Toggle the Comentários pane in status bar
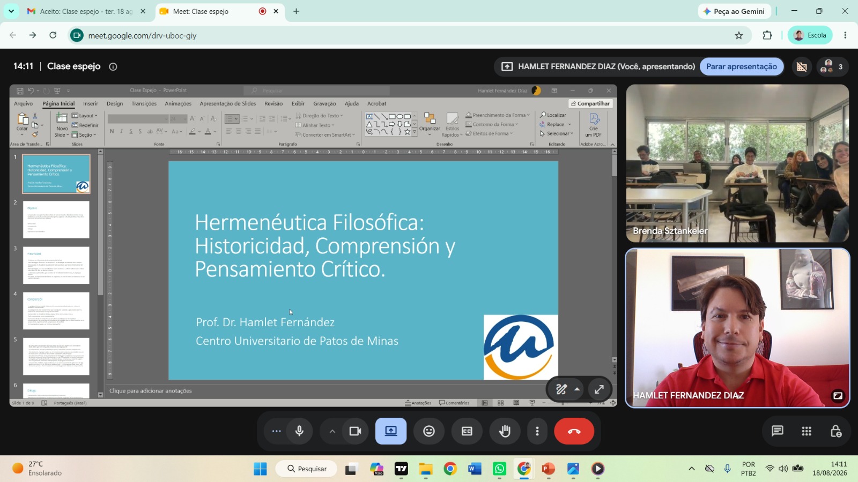Viewport: 858px width, 482px height. 454,403
